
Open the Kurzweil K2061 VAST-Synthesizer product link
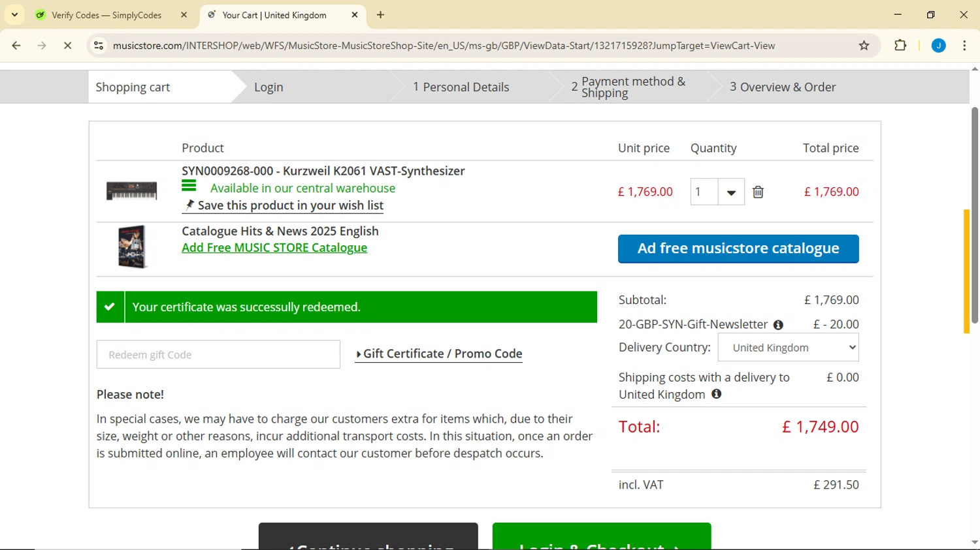[323, 171]
